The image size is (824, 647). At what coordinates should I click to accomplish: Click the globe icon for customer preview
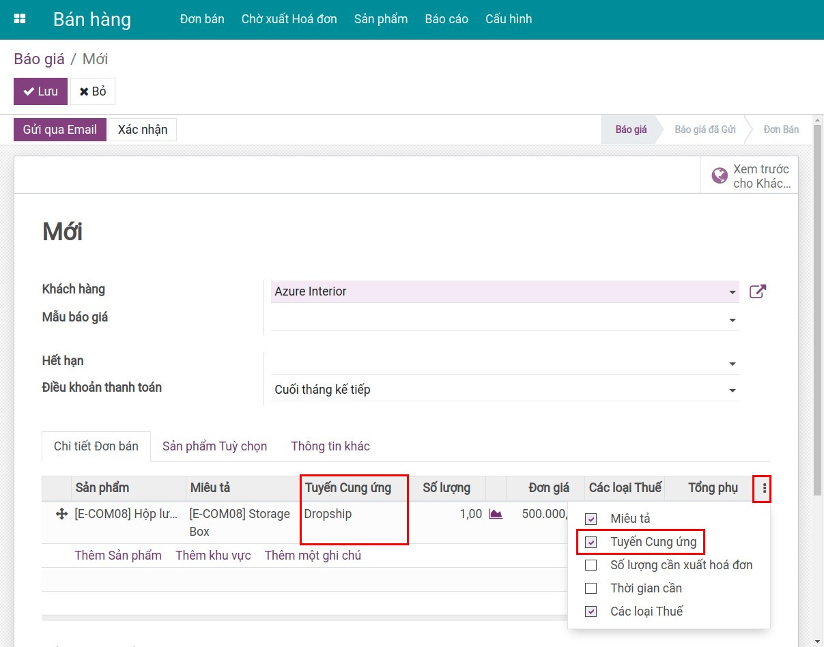[x=720, y=176]
